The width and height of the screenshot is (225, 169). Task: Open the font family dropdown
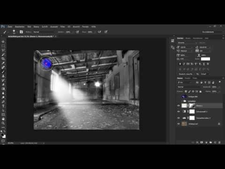(187, 43)
